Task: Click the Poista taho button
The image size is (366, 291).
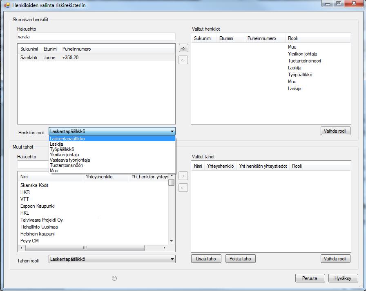Action: point(241,259)
